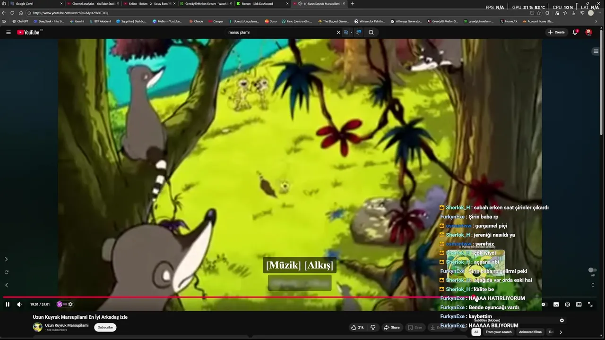This screenshot has width=605, height=340.
Task: Expand the dropdown chevron above the chips
Action: tap(562, 320)
